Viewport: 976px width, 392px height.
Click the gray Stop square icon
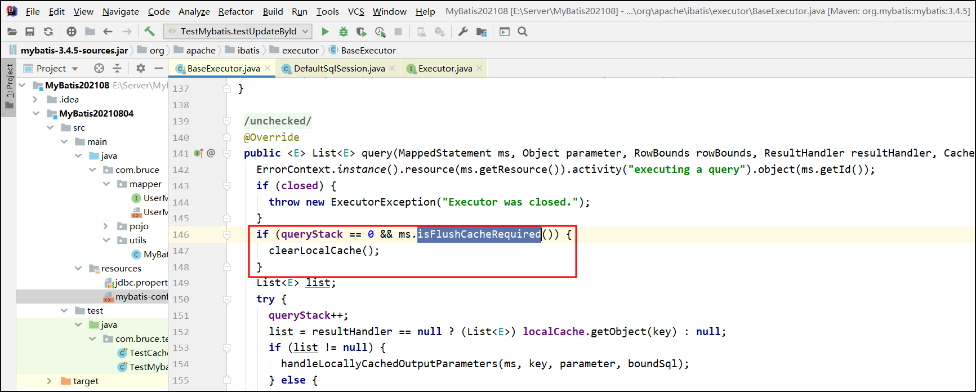(398, 32)
